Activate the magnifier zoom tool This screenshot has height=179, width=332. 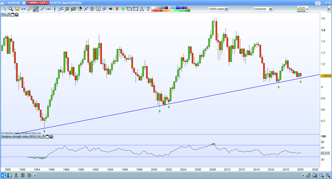(11, 9)
